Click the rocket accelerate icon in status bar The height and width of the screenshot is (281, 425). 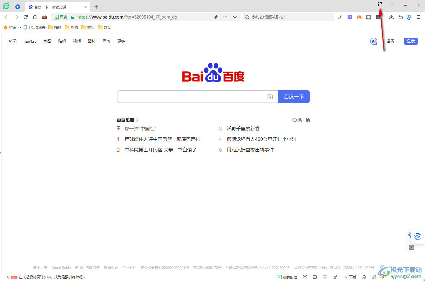pos(335,277)
